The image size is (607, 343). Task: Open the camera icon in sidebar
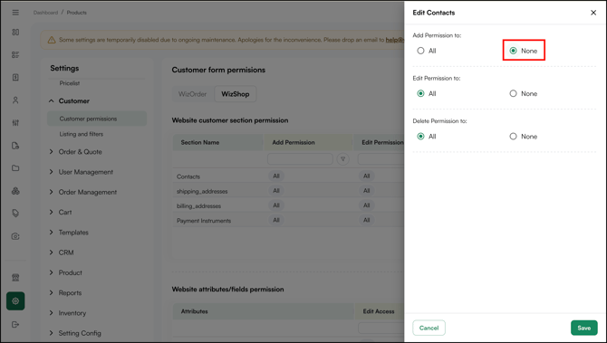click(x=15, y=236)
